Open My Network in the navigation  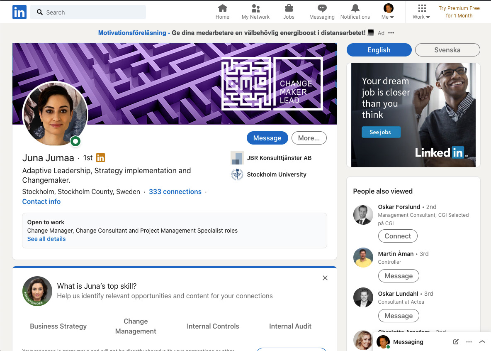[255, 12]
